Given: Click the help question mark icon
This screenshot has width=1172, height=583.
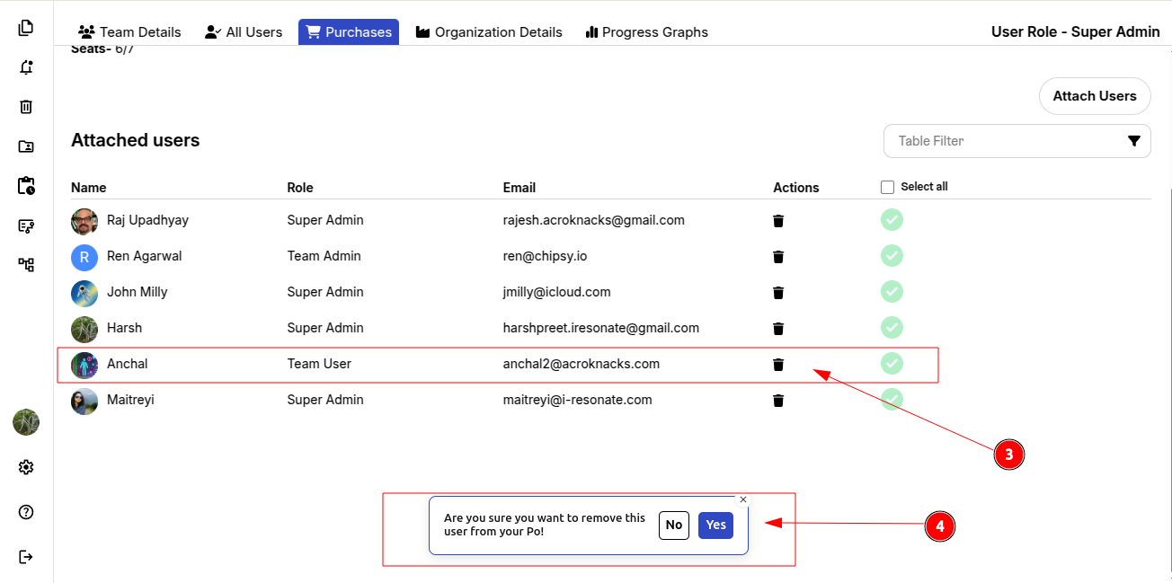Looking at the screenshot, I should pyautogui.click(x=26, y=512).
